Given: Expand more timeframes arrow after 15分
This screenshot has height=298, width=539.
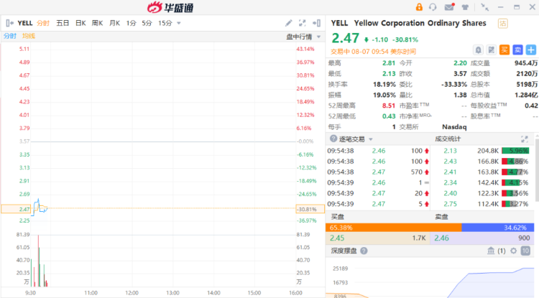Looking at the screenshot, I should [179, 23].
